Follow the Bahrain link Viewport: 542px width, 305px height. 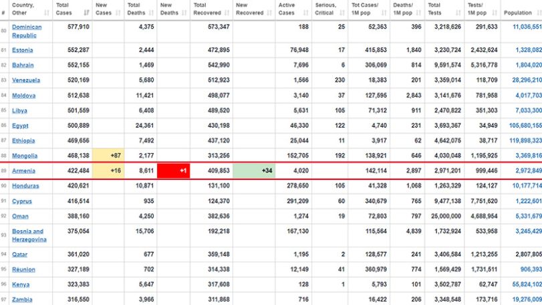pyautogui.click(x=23, y=65)
